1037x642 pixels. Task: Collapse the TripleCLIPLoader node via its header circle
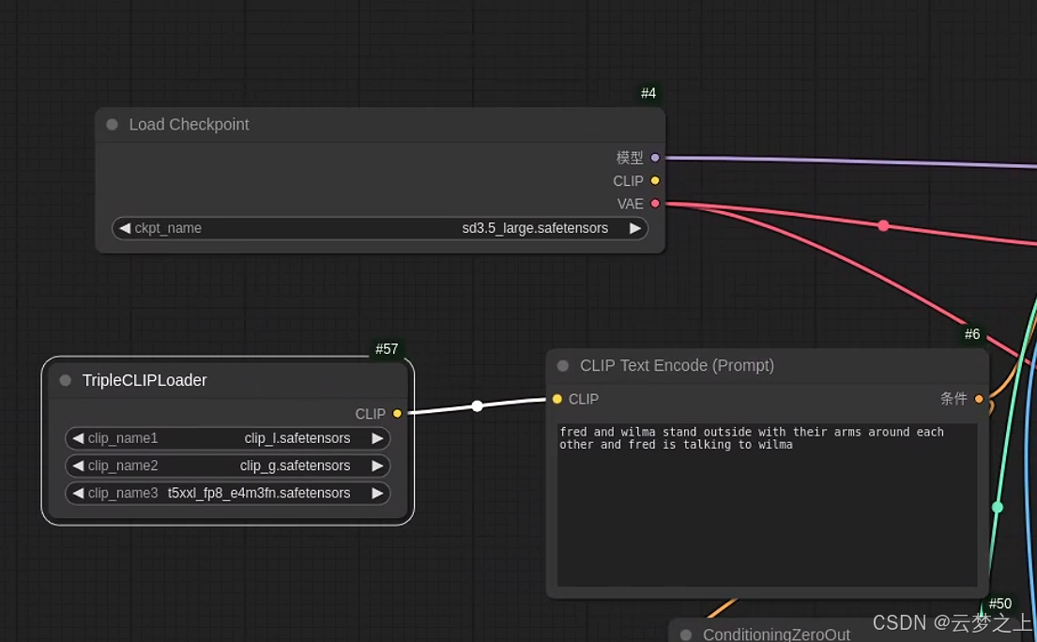(65, 380)
